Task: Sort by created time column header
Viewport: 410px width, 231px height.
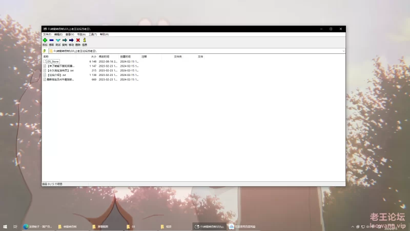Action: 130,56
